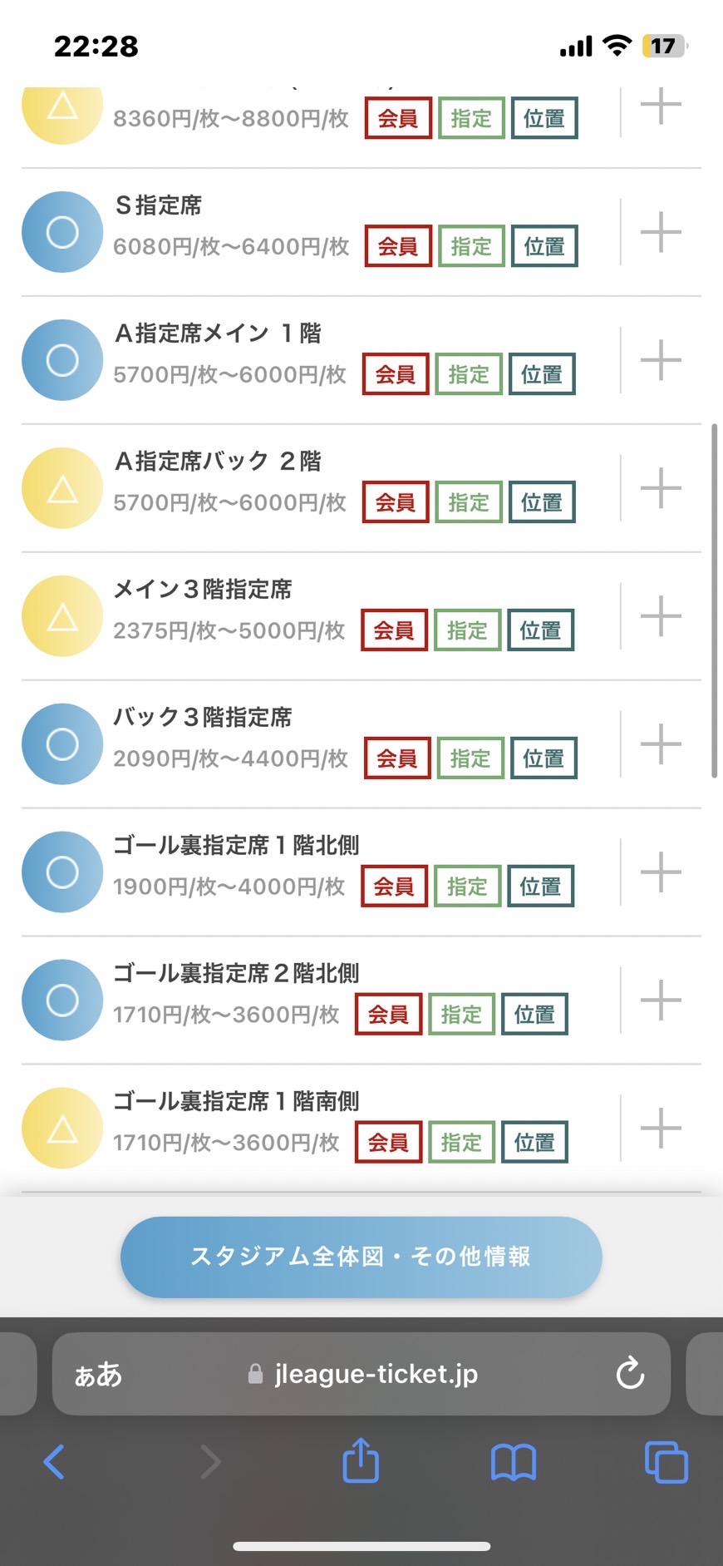Tap 位置 tag on メイン3階指定席
Viewport: 723px width, 1566px height.
pyautogui.click(x=540, y=630)
